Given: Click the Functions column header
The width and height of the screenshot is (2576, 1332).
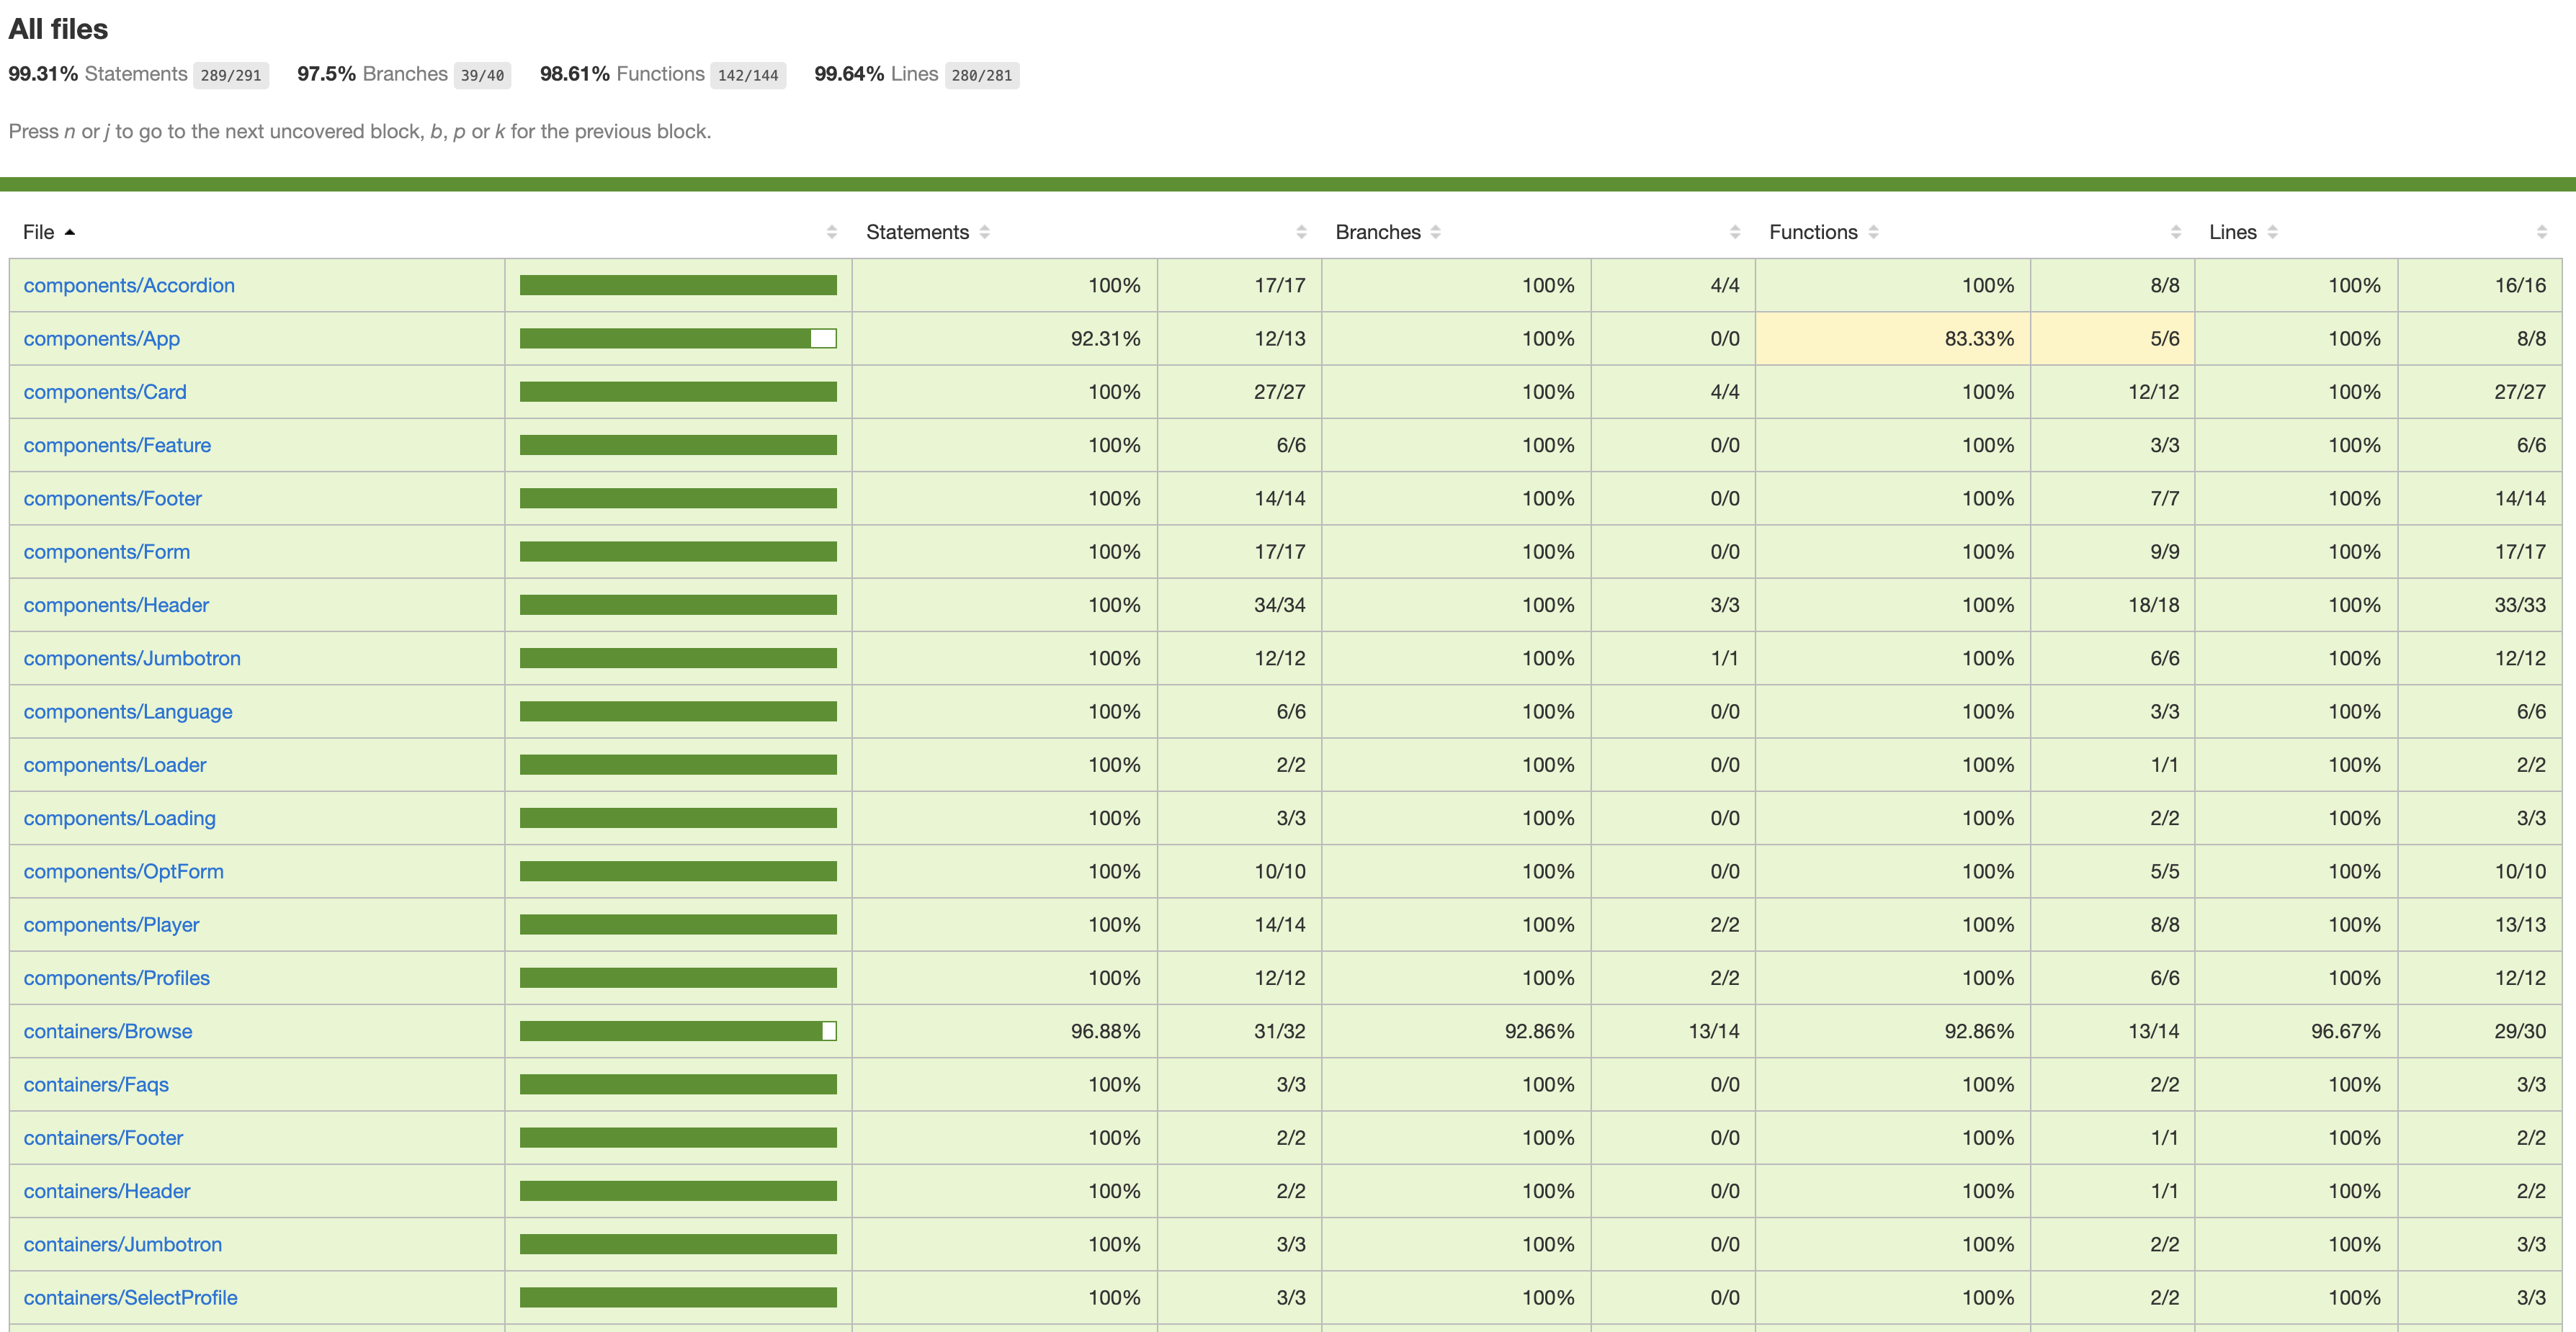Looking at the screenshot, I should (1813, 233).
